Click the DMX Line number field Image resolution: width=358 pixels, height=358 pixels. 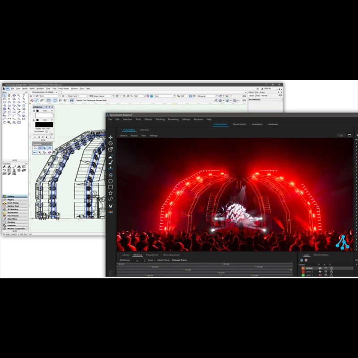(x=138, y=260)
